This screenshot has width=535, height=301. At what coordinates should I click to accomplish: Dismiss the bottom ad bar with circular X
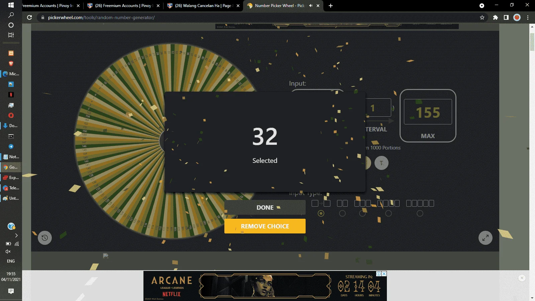tap(522, 278)
